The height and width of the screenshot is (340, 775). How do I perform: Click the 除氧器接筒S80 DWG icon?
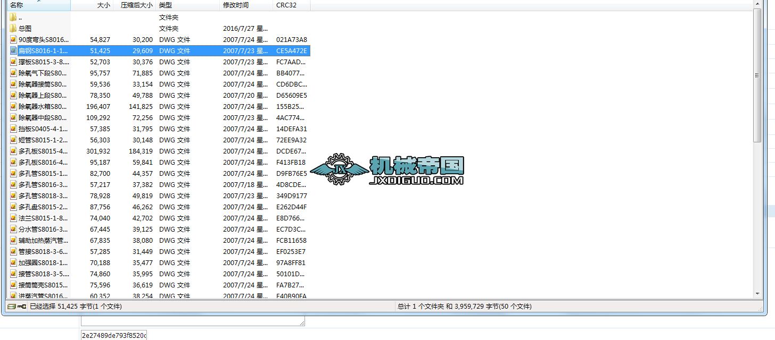pos(13,84)
